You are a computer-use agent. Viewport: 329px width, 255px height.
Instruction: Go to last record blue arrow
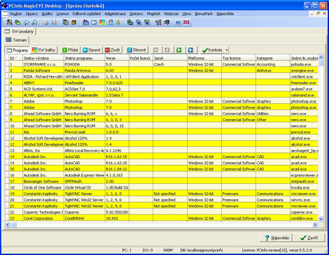coord(191,50)
